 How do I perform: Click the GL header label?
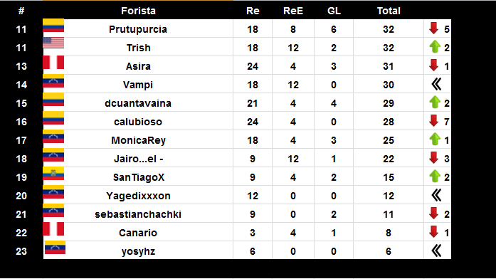click(x=334, y=11)
